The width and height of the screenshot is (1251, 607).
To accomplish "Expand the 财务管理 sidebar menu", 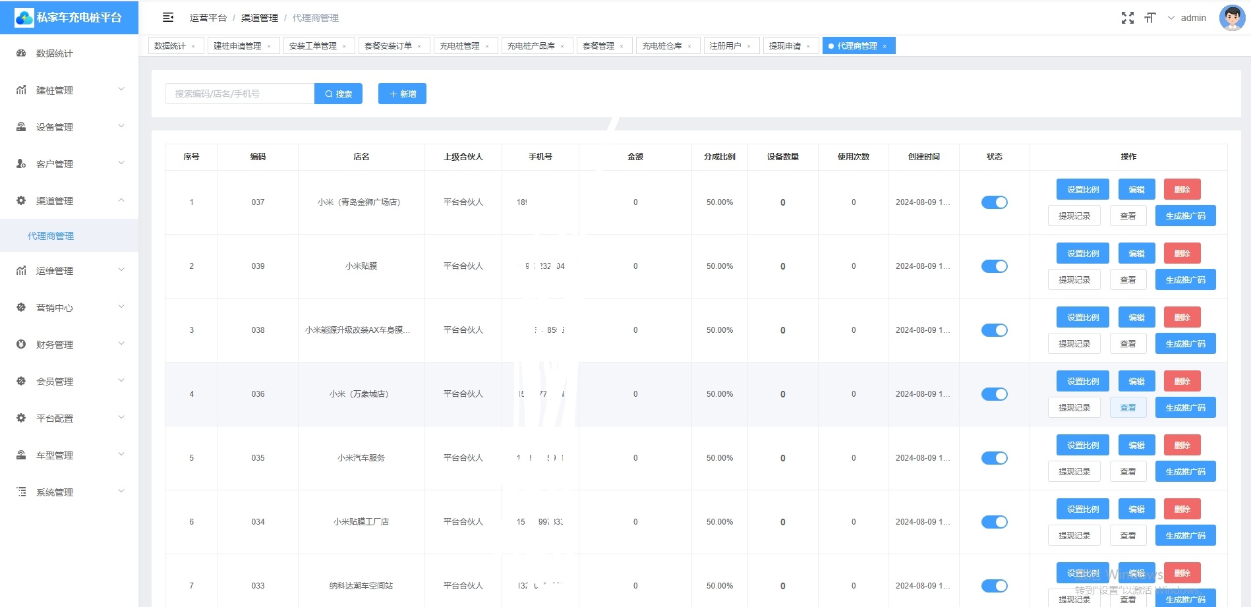I will click(121, 343).
